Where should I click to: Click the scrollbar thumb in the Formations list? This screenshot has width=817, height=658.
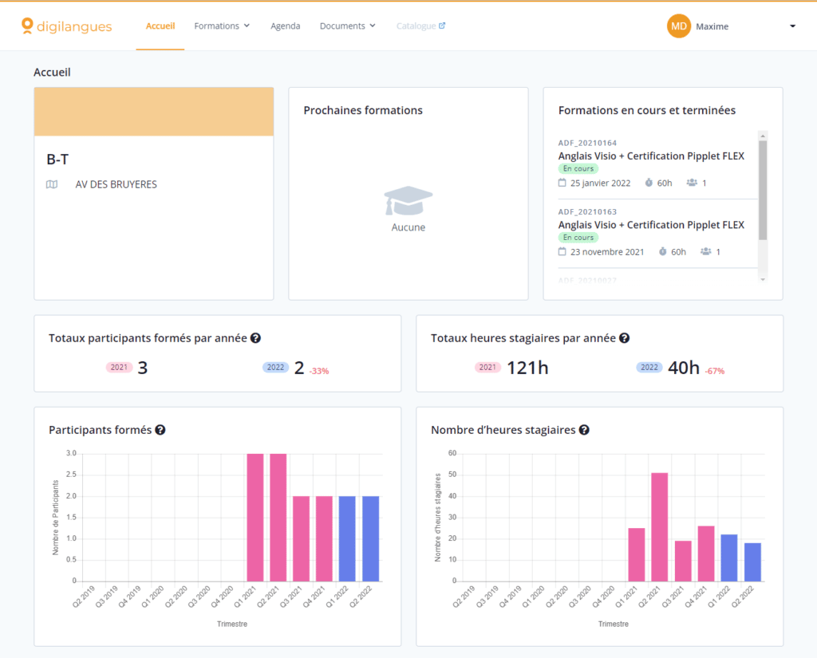(x=763, y=190)
